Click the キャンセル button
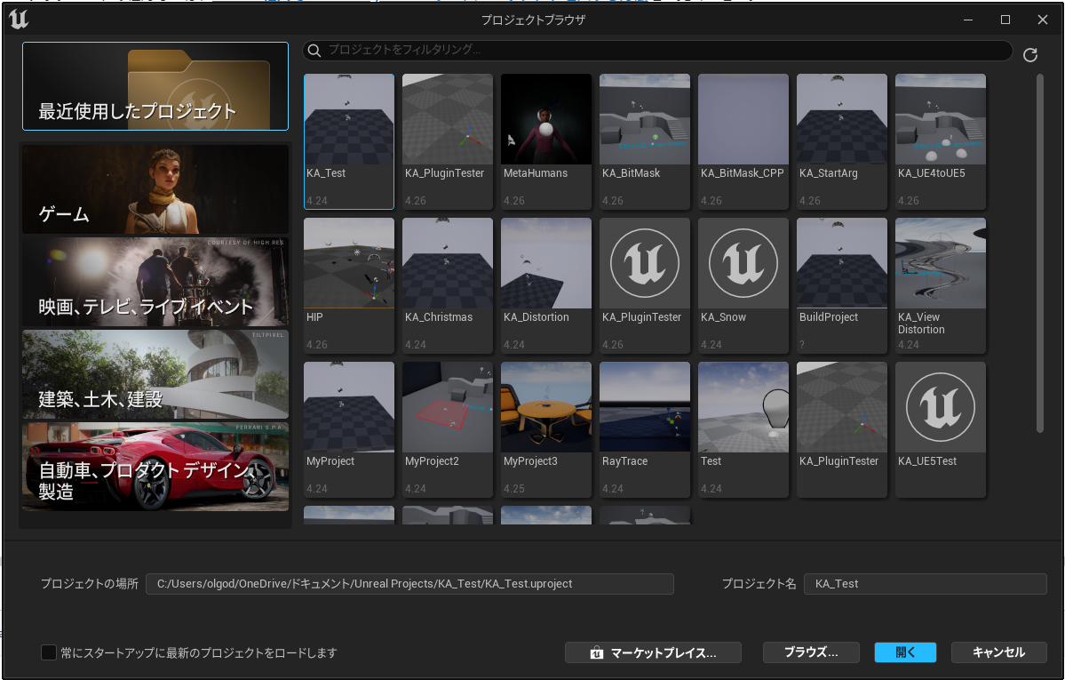The image size is (1065, 680). tap(998, 652)
